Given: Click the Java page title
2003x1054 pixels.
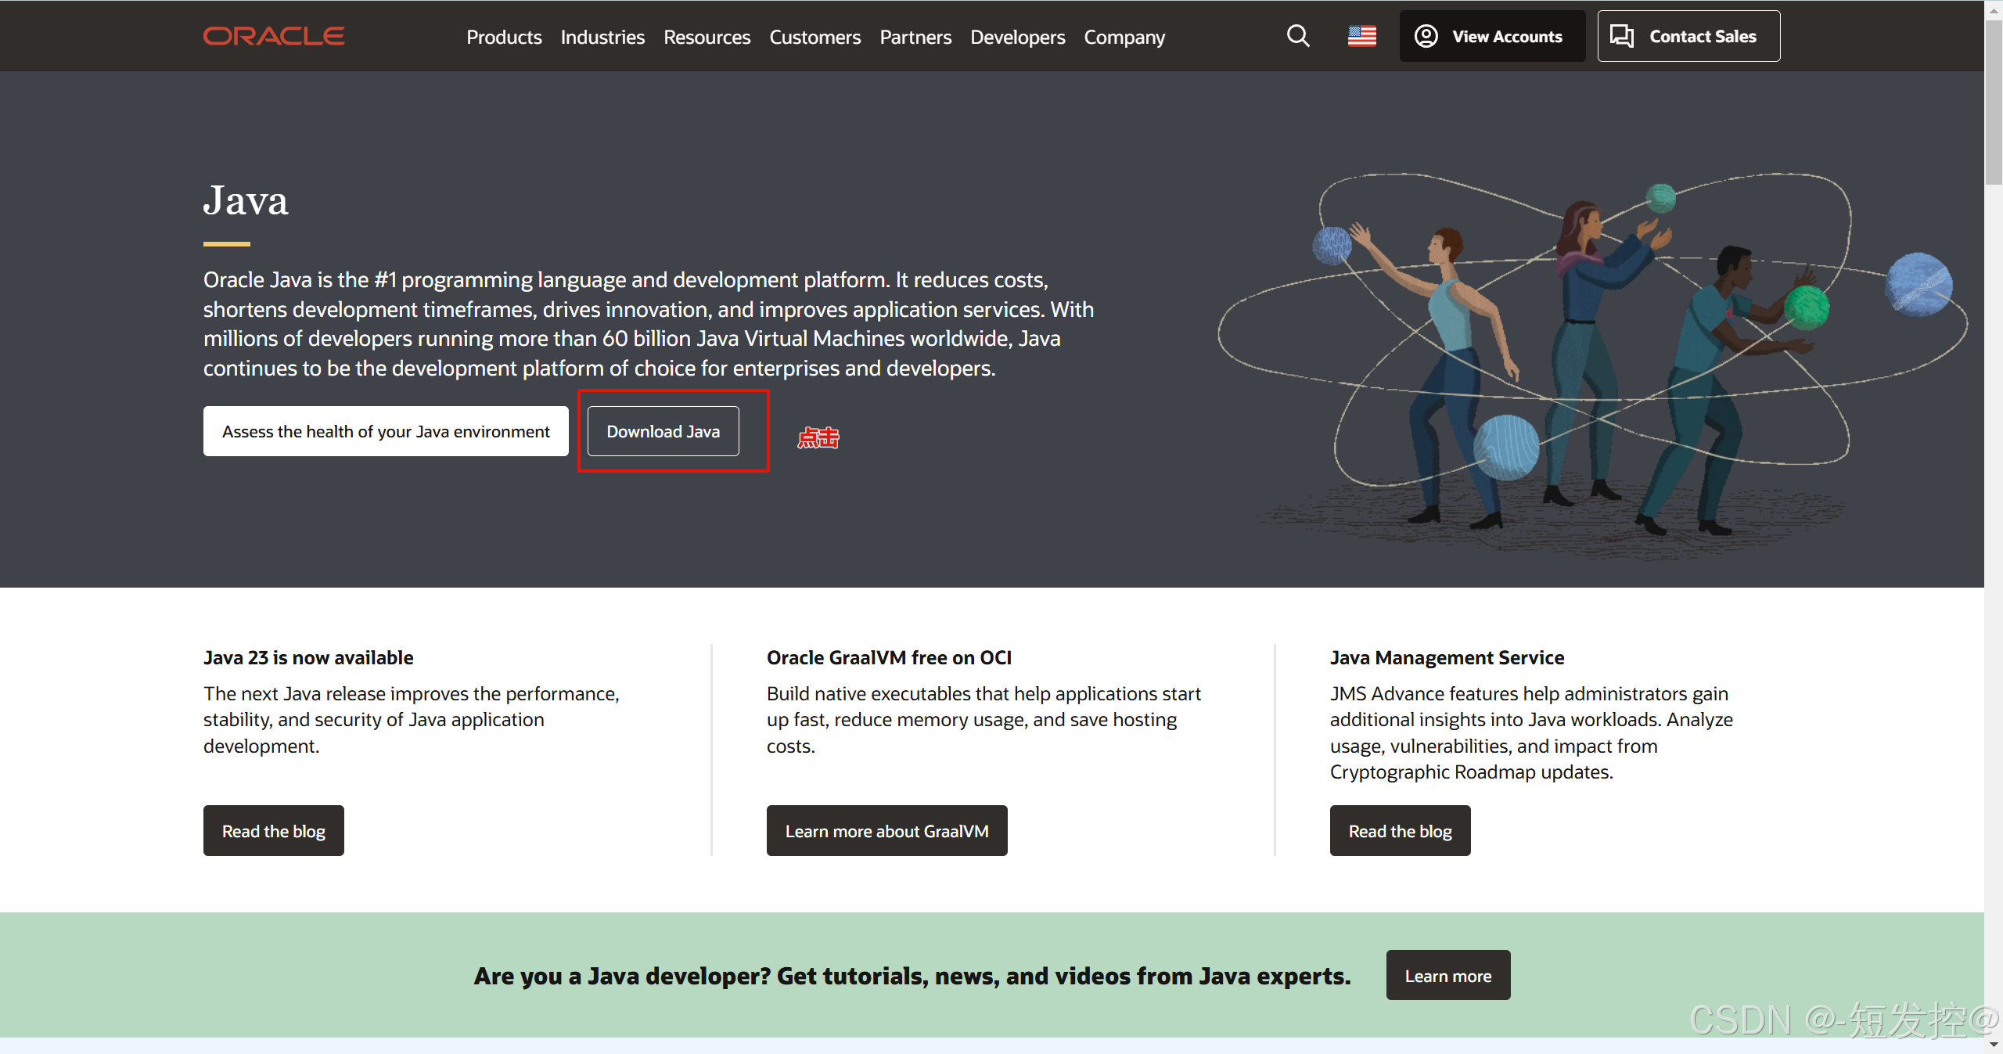Looking at the screenshot, I should coord(246,200).
